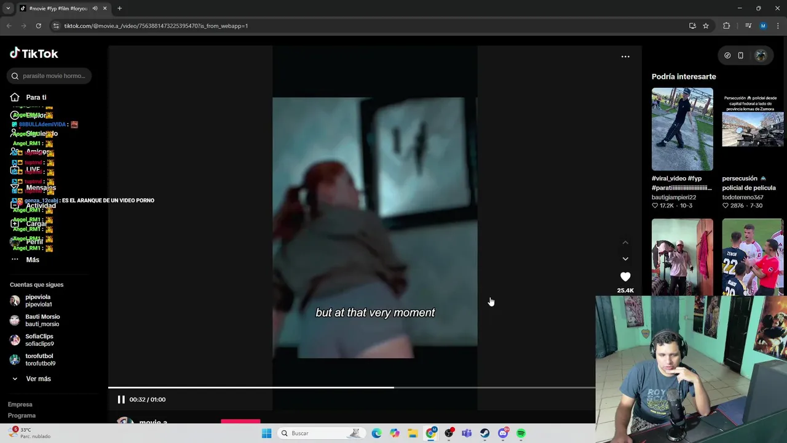Screen dimensions: 787x443
Task: Reload the page in Chrome
Action: [38, 26]
